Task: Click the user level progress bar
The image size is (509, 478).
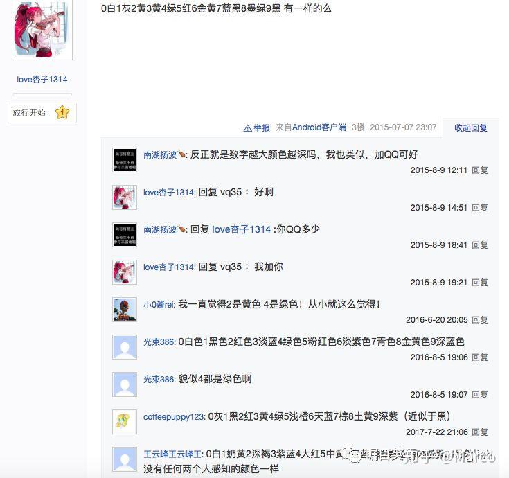Action: click(42, 94)
